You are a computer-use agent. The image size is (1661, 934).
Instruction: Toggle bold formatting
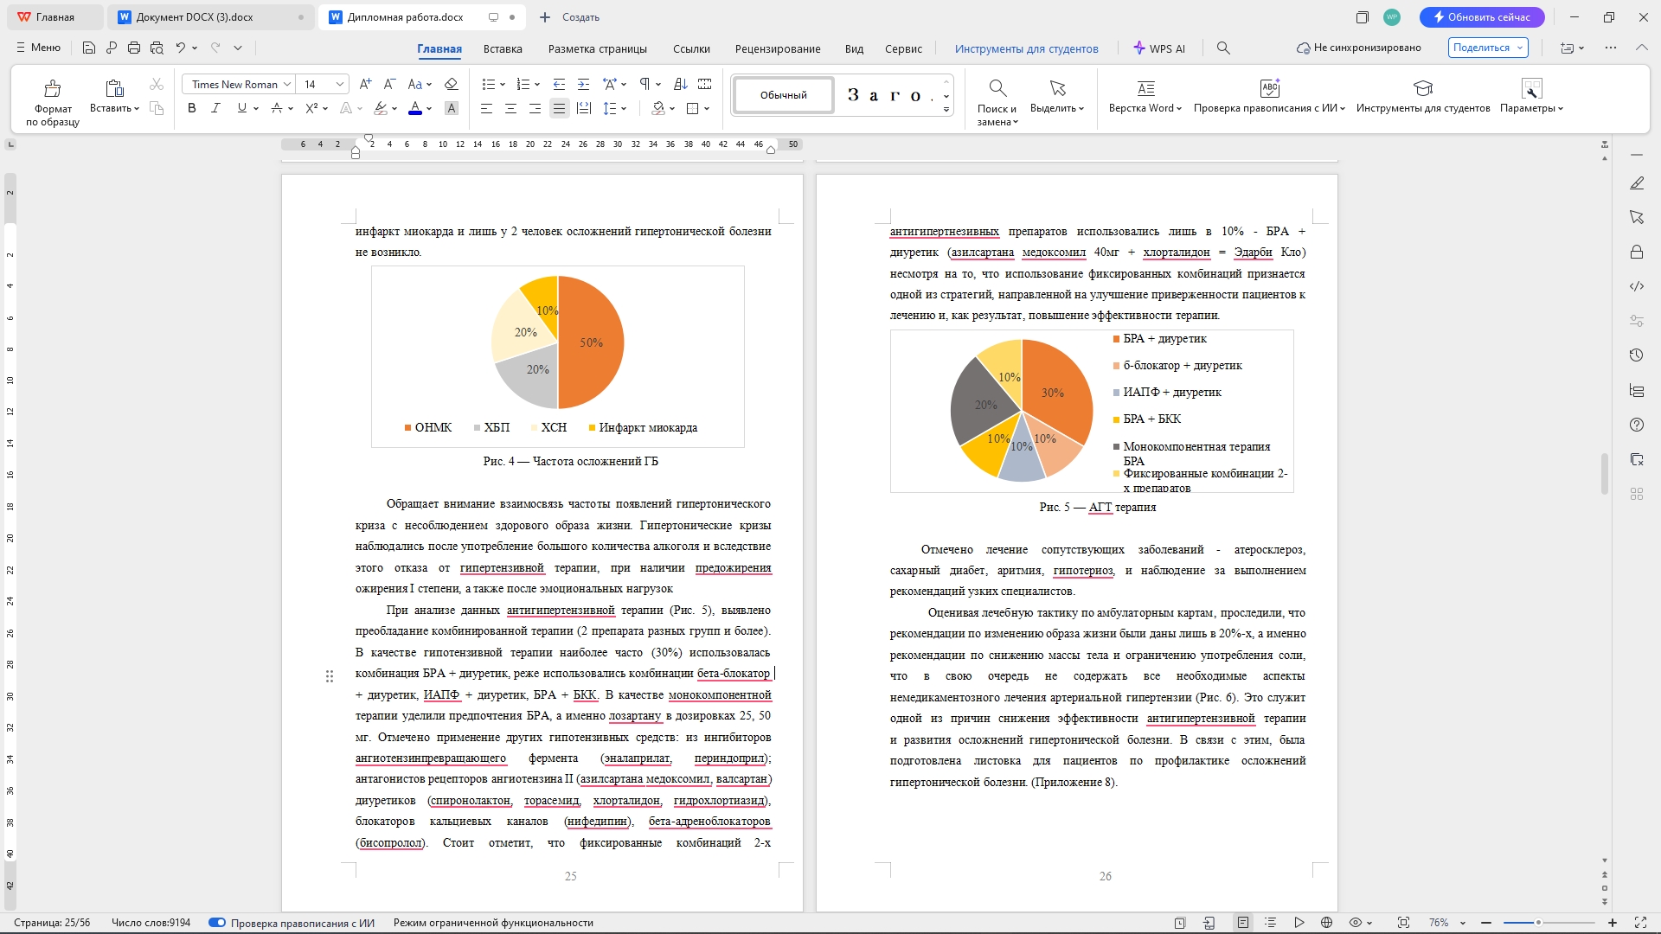[192, 108]
